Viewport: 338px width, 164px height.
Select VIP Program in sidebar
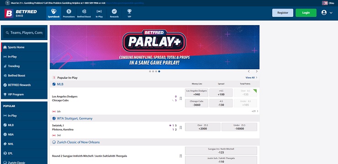point(24,95)
